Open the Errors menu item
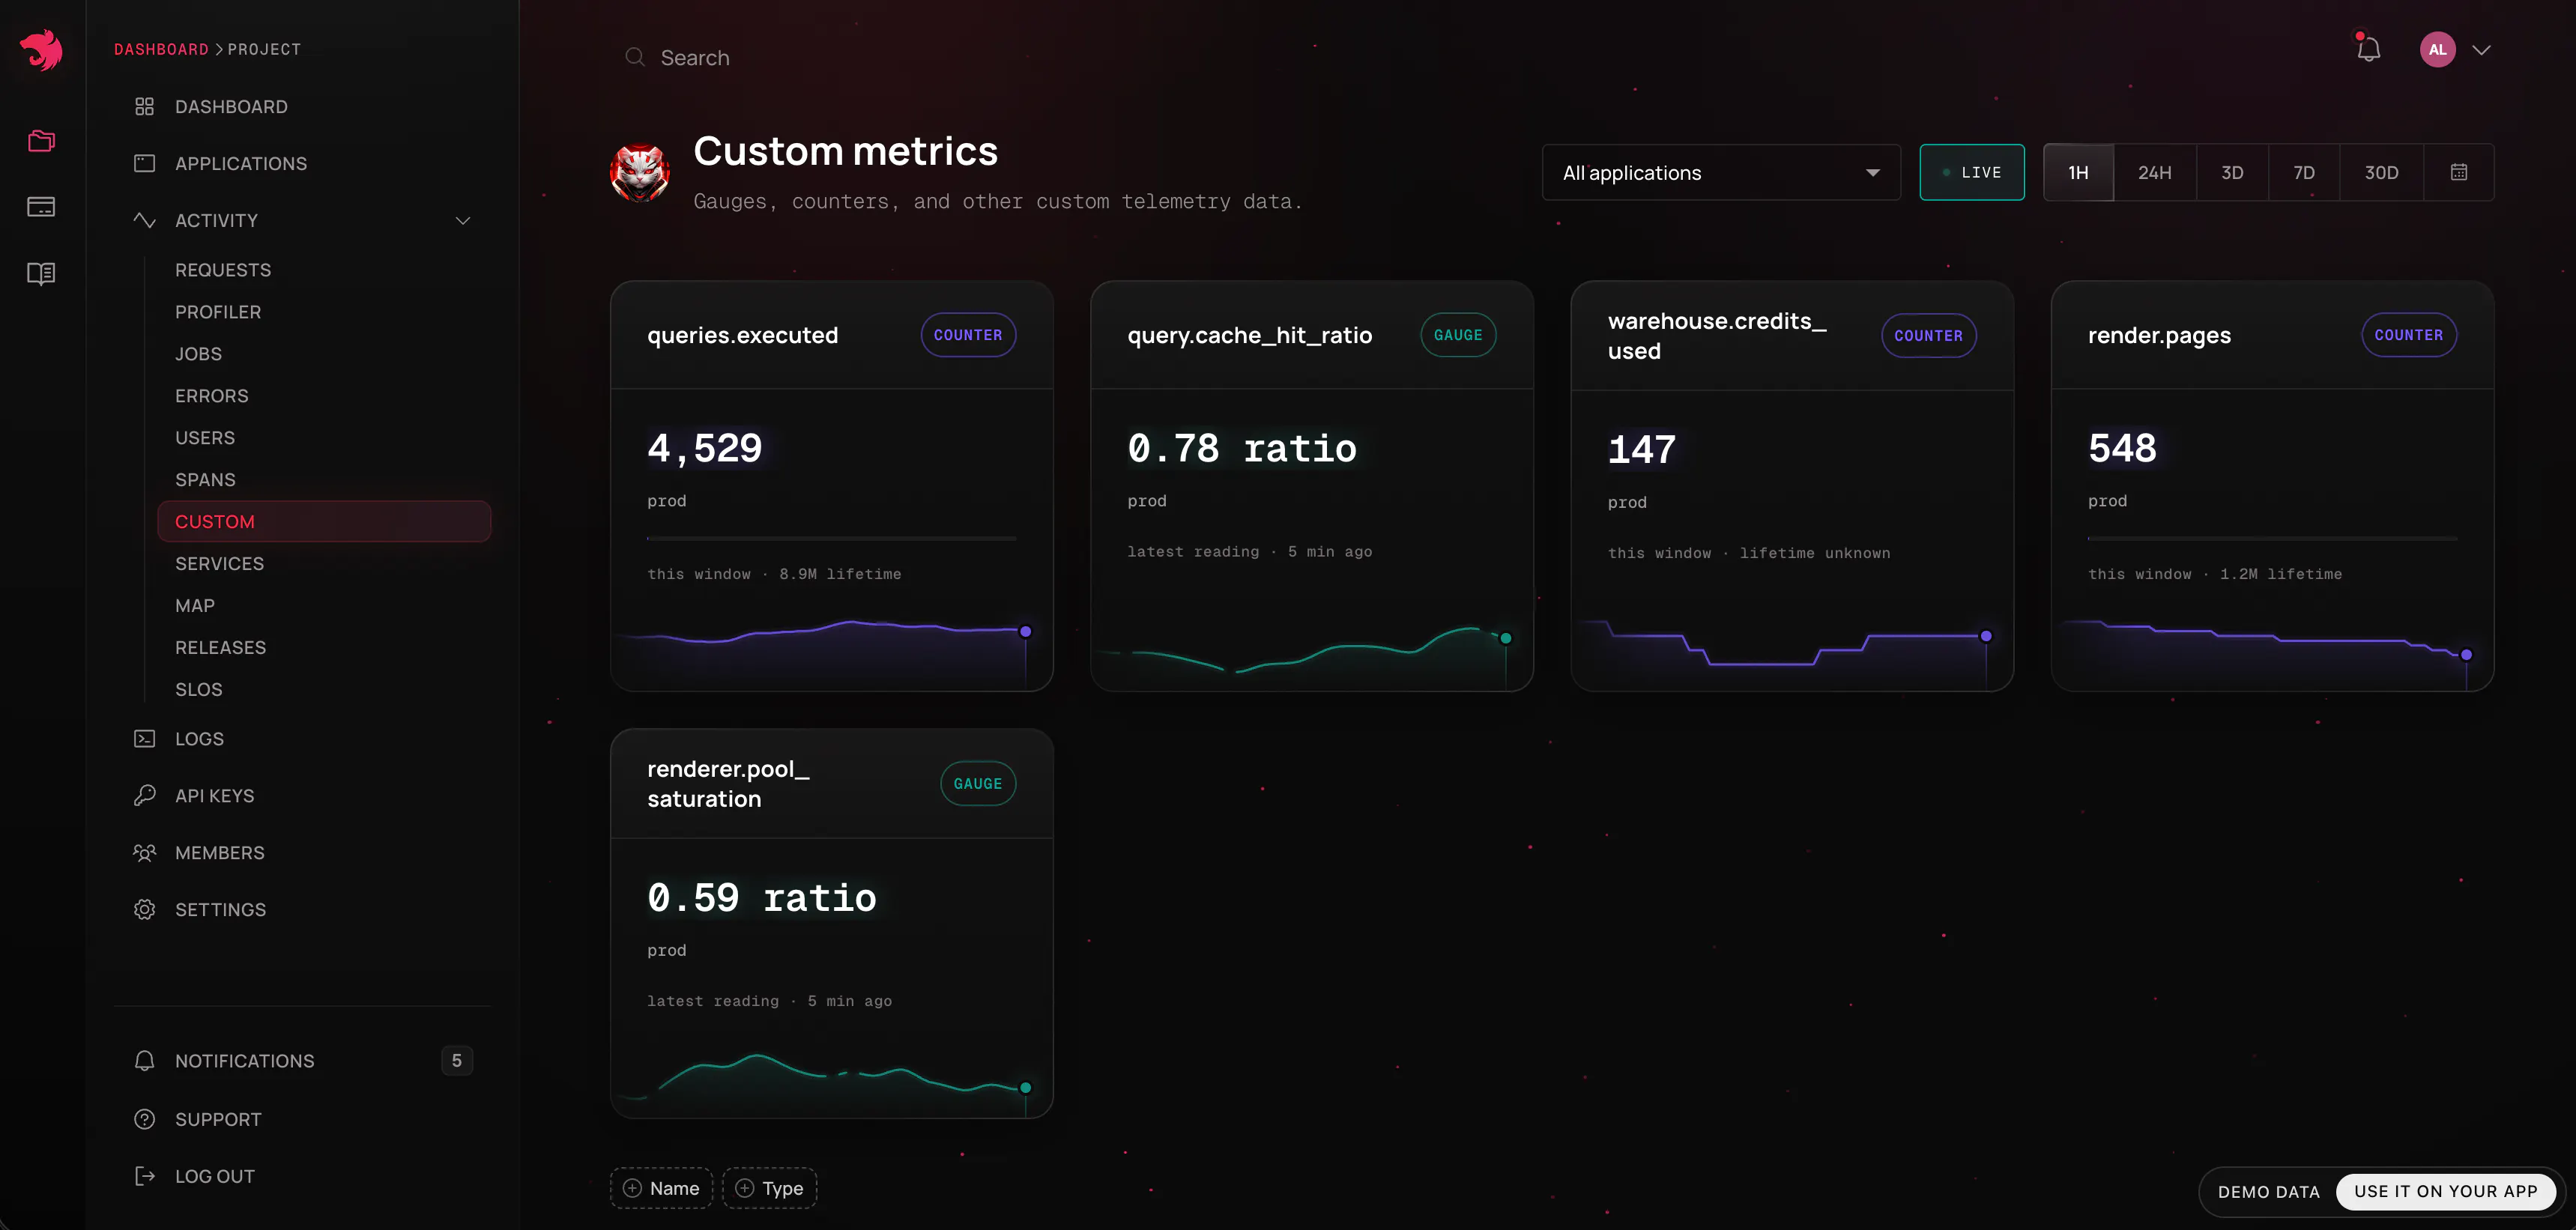Viewport: 2576px width, 1230px height. tap(212, 396)
